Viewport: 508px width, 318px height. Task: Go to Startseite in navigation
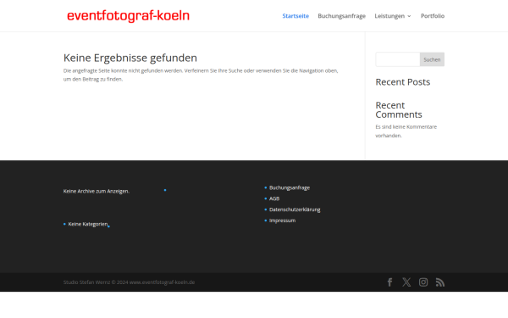click(x=295, y=16)
